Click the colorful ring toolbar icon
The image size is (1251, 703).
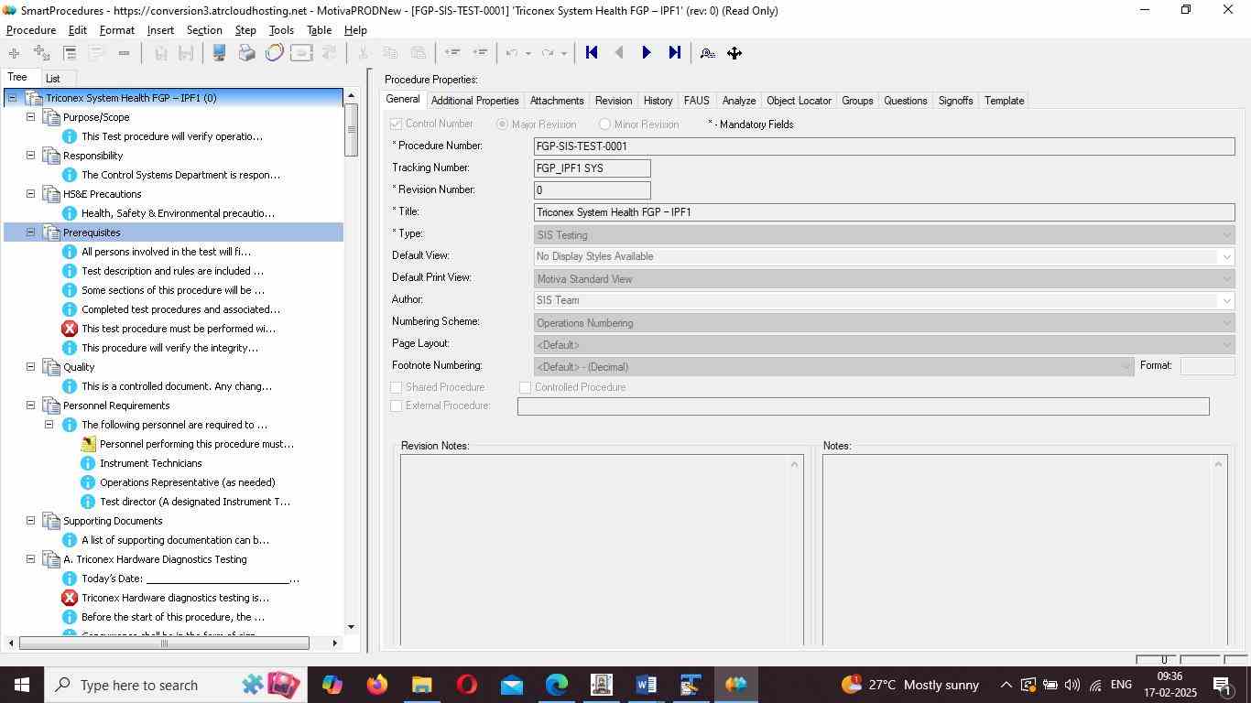point(274,53)
